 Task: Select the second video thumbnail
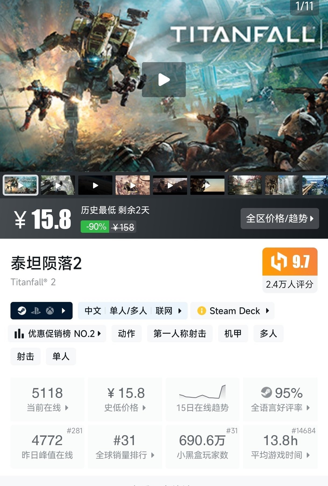[x=58, y=185]
